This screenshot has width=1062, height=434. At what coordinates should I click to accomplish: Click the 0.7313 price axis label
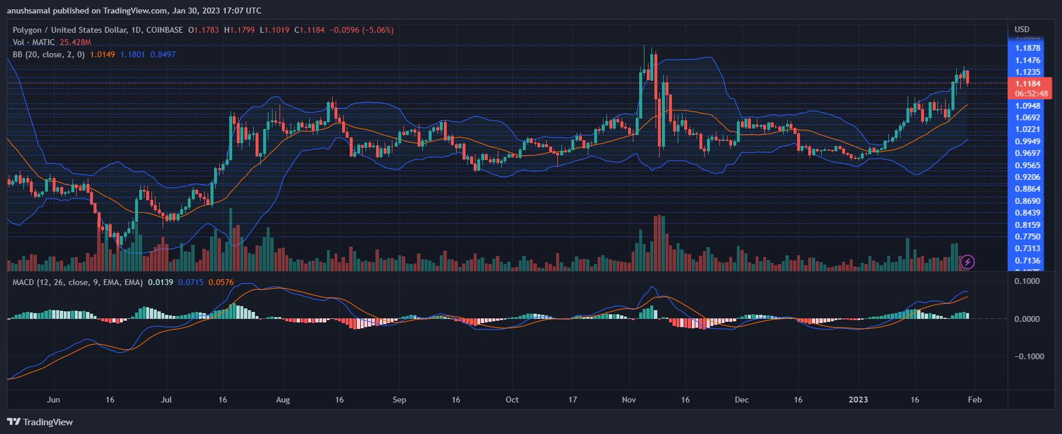[x=1027, y=249]
